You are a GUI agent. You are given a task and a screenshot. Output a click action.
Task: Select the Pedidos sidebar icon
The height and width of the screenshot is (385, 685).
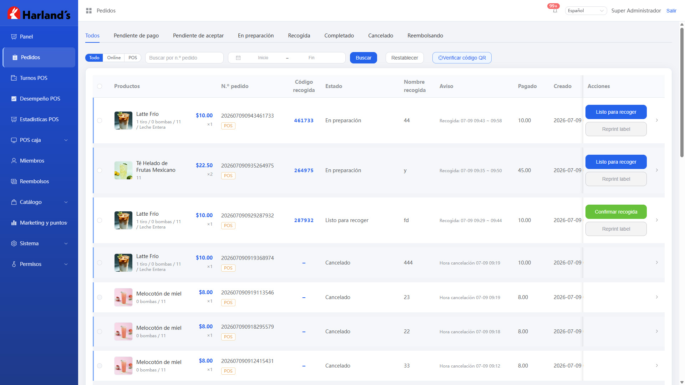point(15,57)
